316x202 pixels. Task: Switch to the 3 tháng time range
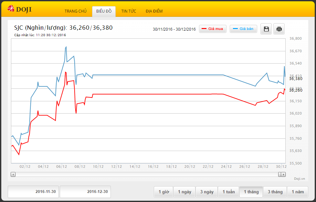275,192
